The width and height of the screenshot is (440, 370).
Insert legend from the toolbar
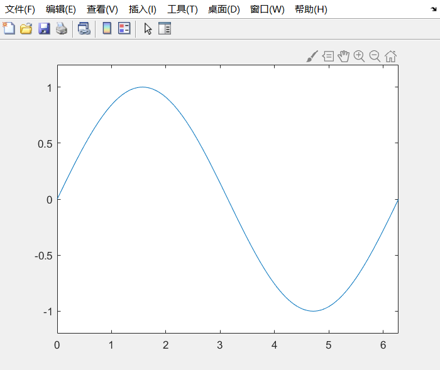coord(124,28)
